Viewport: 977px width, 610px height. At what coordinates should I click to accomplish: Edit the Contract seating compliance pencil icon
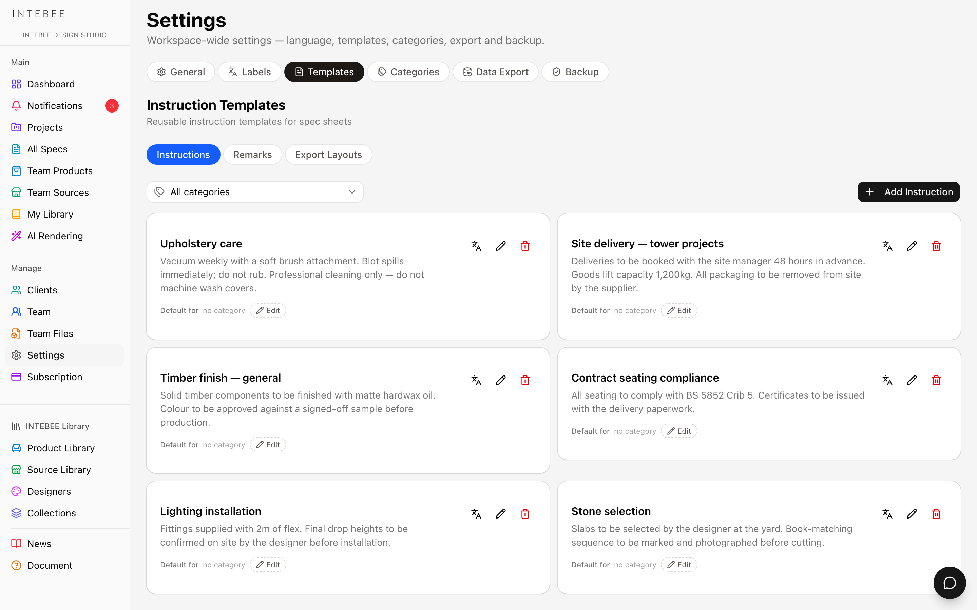912,380
